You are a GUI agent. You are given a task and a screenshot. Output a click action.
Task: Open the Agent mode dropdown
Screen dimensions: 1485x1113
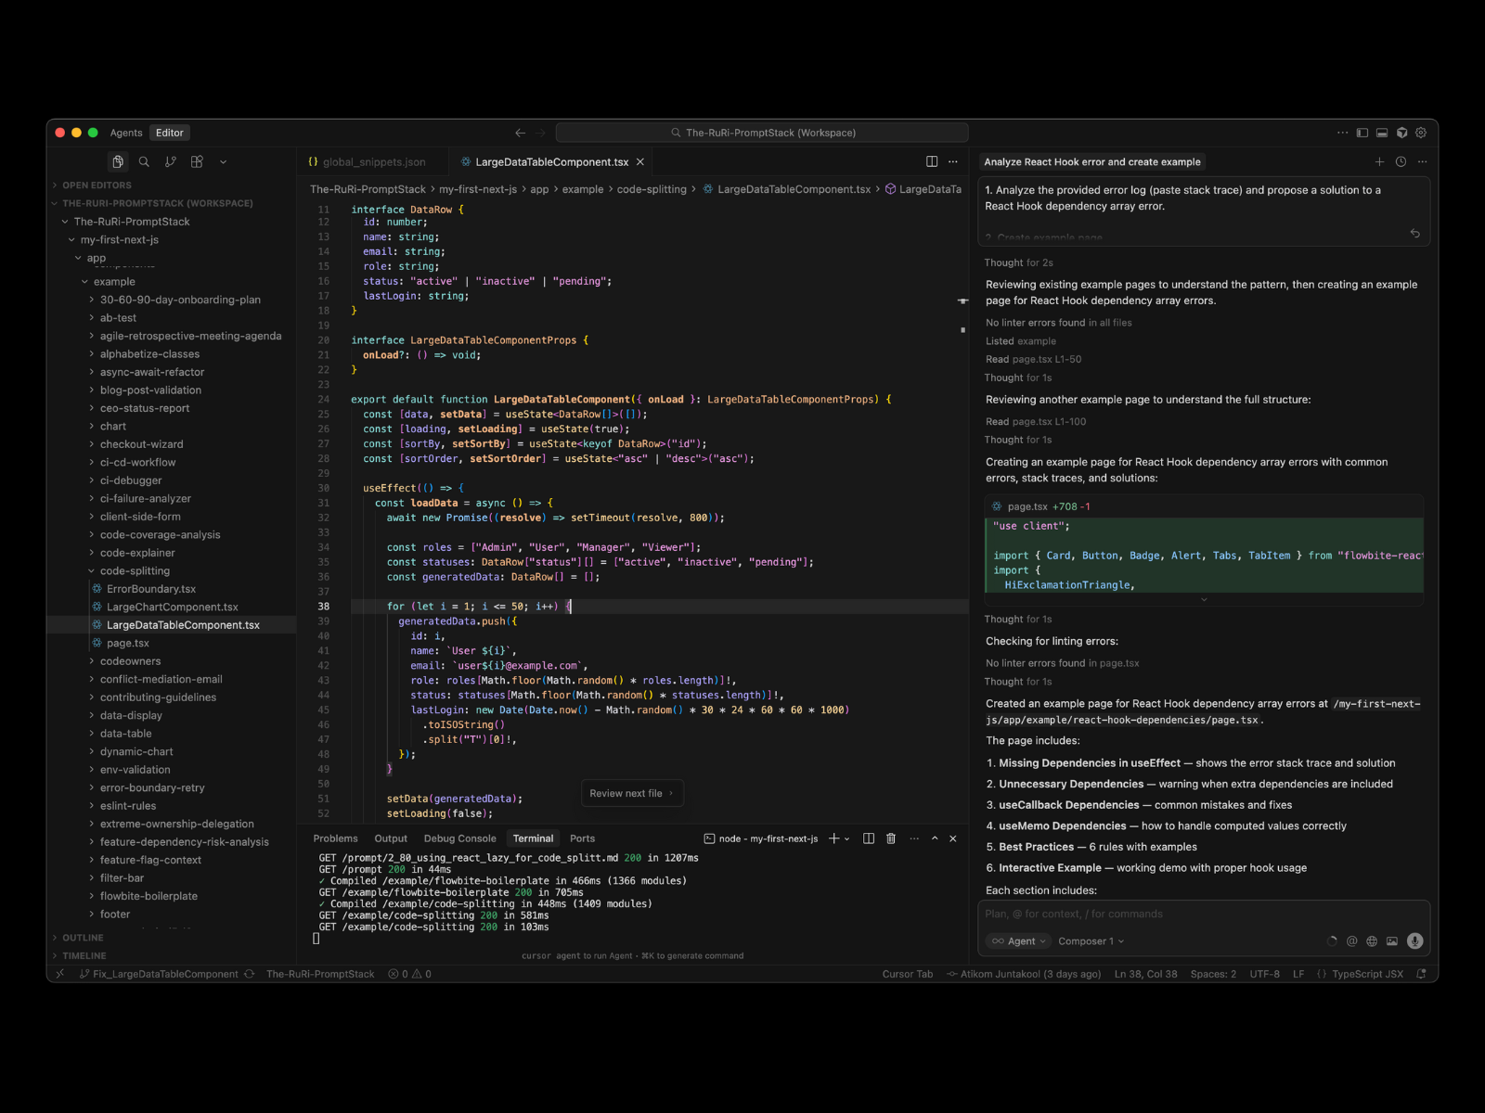tap(1019, 941)
